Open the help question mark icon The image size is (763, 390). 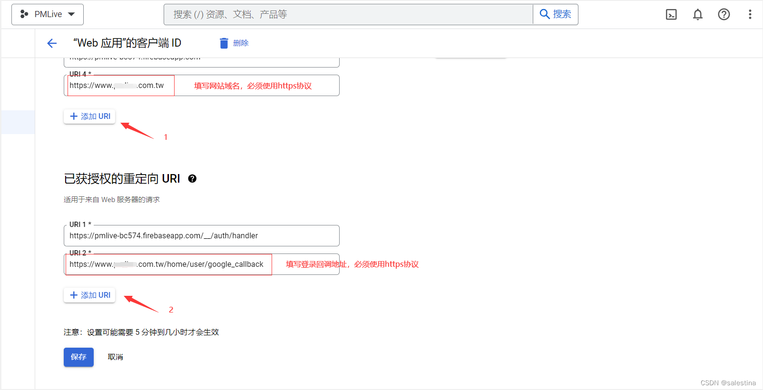click(724, 14)
